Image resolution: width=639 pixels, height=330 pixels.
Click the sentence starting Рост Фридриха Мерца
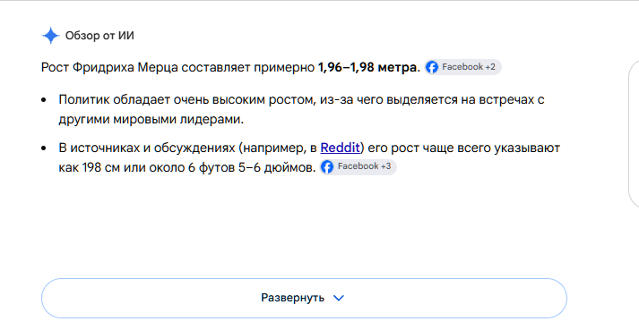[230, 68]
